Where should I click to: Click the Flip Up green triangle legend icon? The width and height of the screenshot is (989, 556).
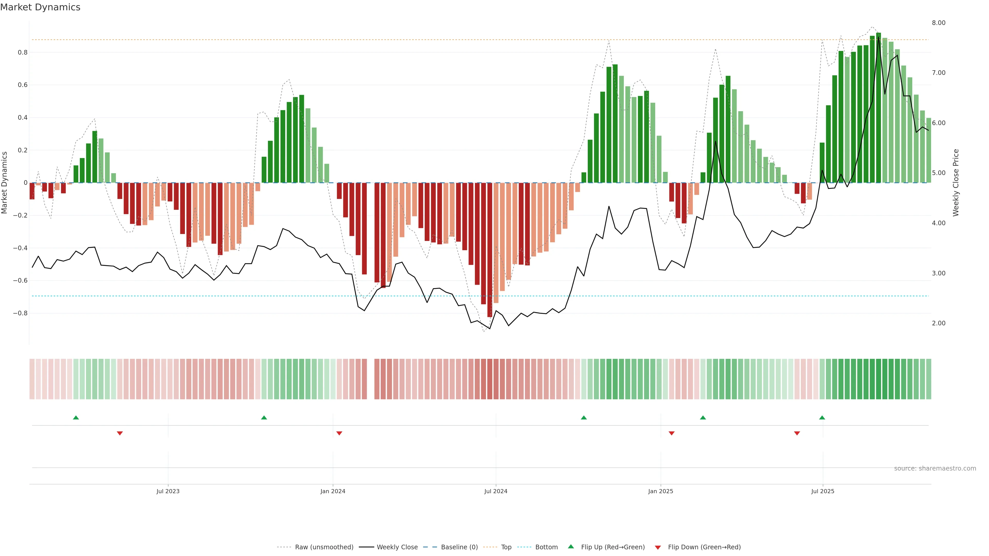pos(570,547)
